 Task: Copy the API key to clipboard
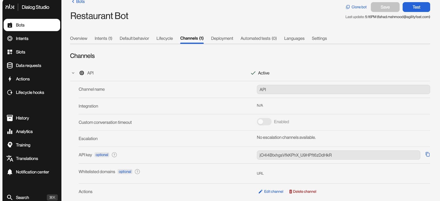click(x=427, y=155)
